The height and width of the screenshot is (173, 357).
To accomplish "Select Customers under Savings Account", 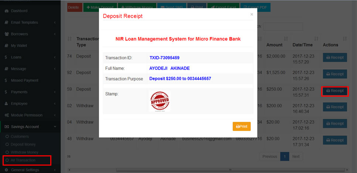I will [20, 136].
